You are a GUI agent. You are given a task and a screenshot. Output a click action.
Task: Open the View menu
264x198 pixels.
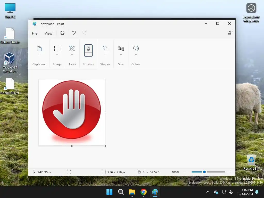[x=48, y=33]
